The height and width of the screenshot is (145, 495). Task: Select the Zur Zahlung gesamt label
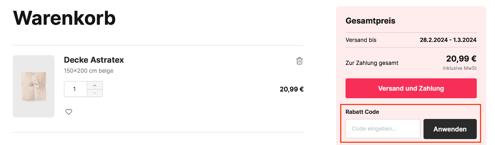coord(372,63)
